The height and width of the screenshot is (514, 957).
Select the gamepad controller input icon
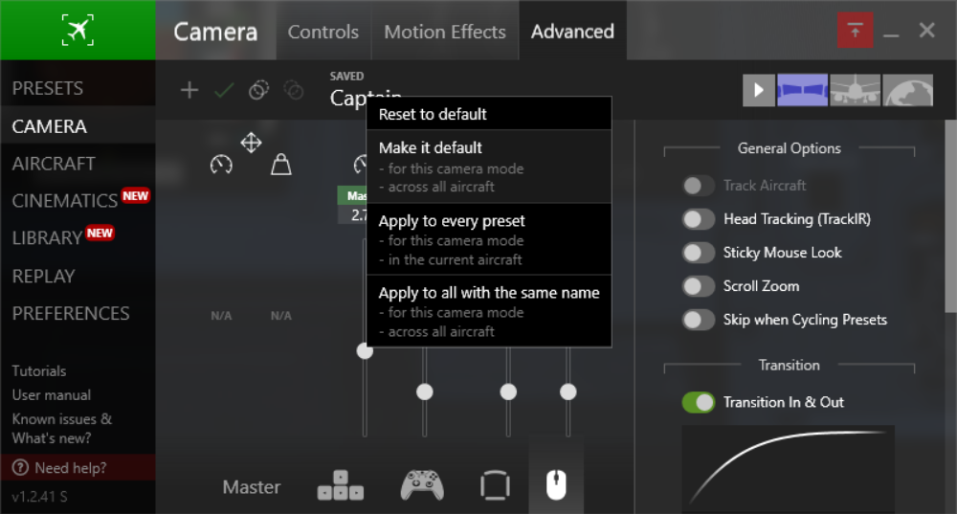[422, 486]
